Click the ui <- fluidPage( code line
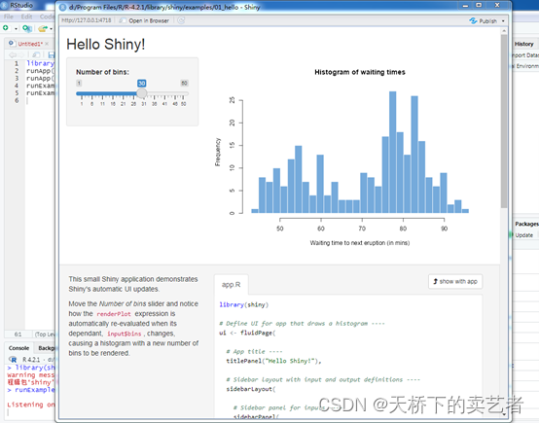Screen dimensions: 539x423 247,333
